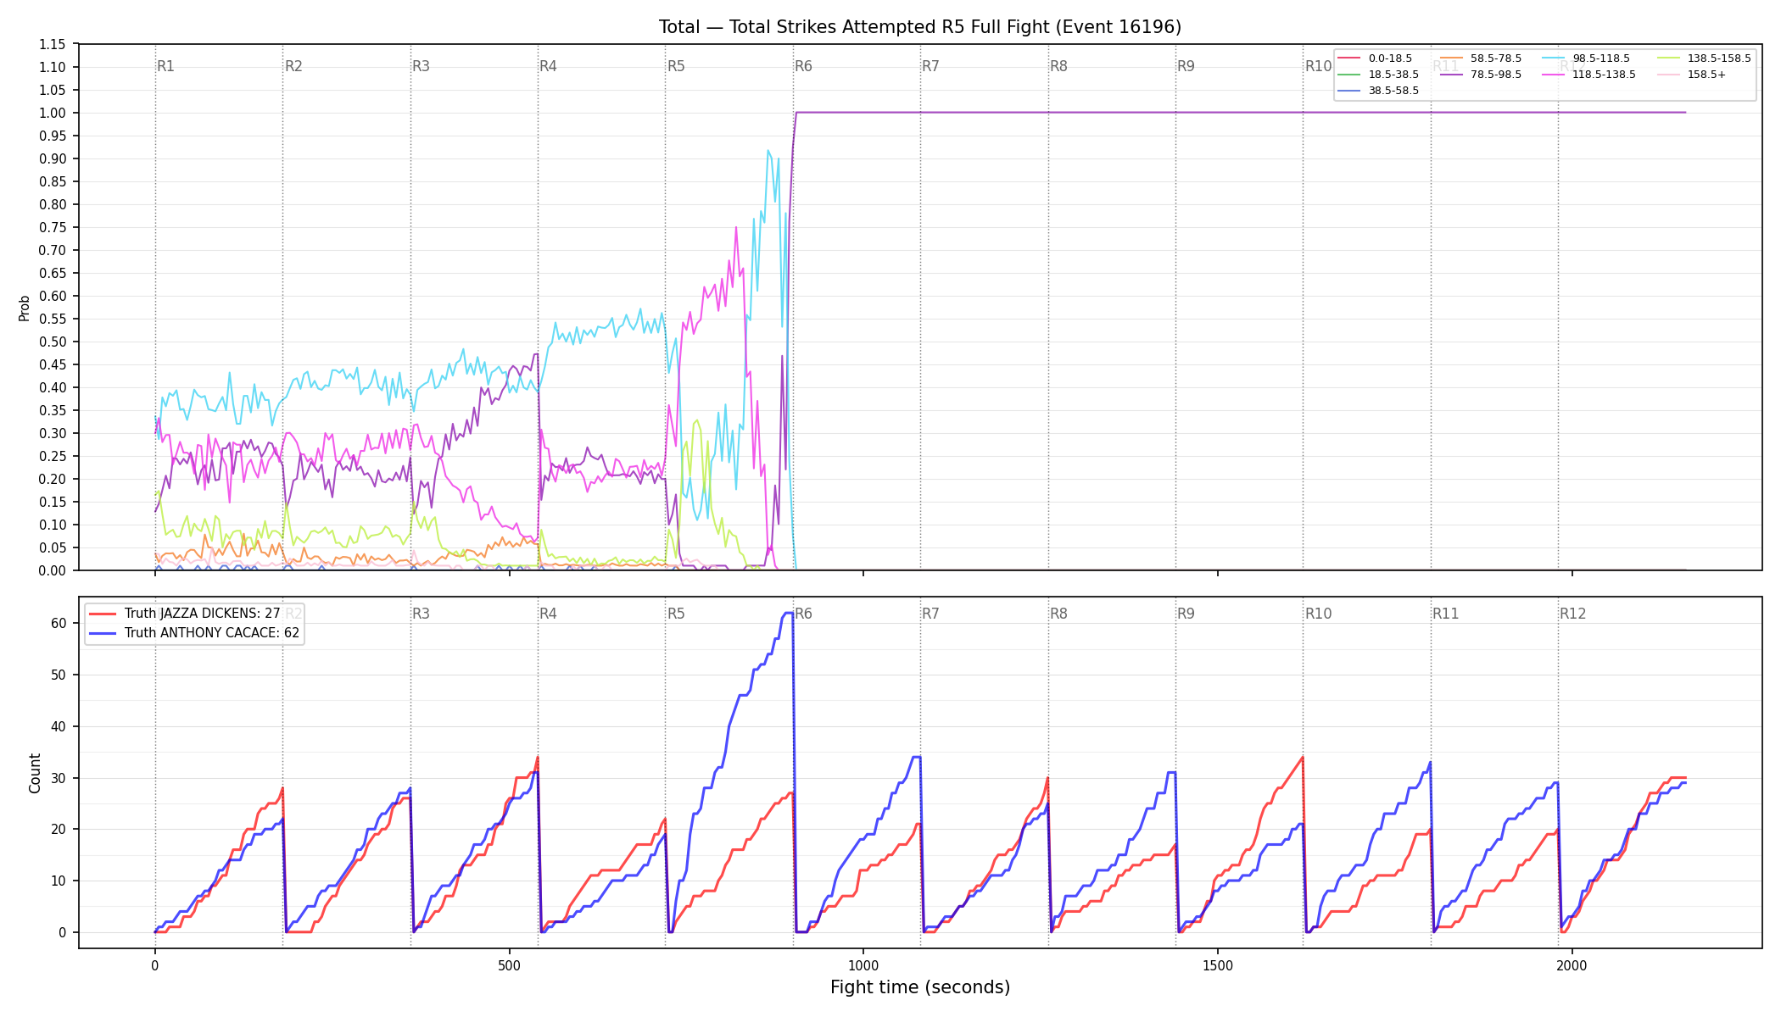The image size is (1781, 1017).
Task: Click the 0.00 tick on the Prob axis
Action: [53, 570]
